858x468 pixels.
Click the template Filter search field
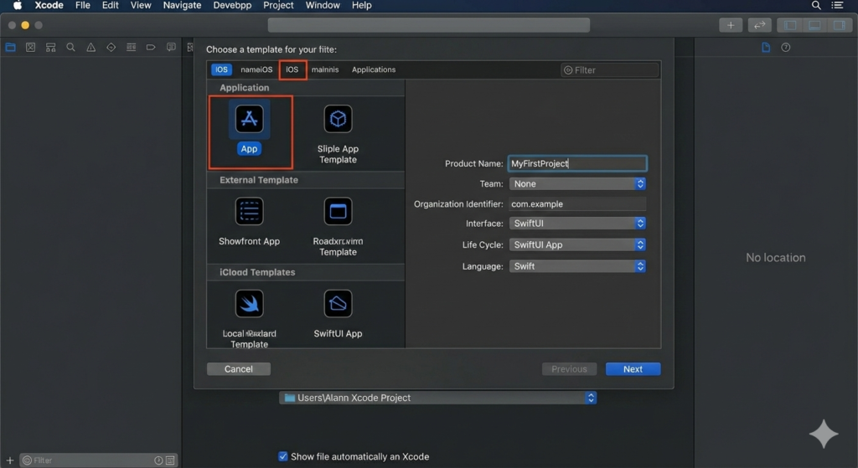point(610,70)
